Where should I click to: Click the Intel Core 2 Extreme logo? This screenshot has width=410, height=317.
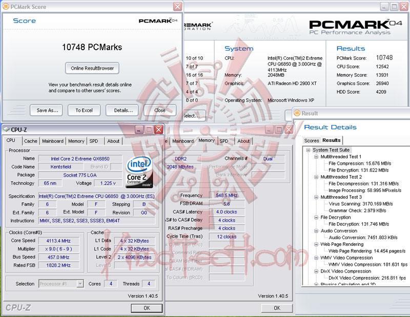tap(139, 172)
